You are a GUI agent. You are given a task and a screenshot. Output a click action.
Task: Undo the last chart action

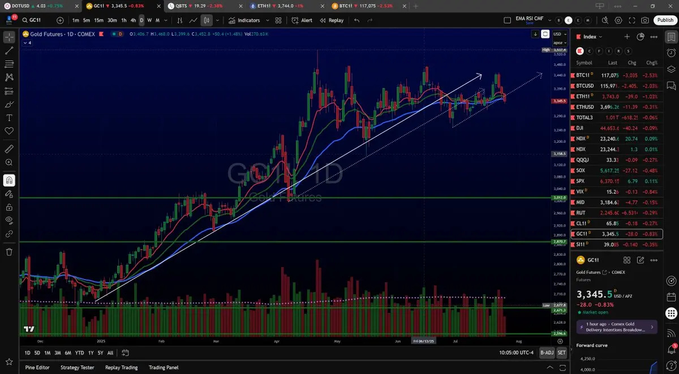(356, 20)
